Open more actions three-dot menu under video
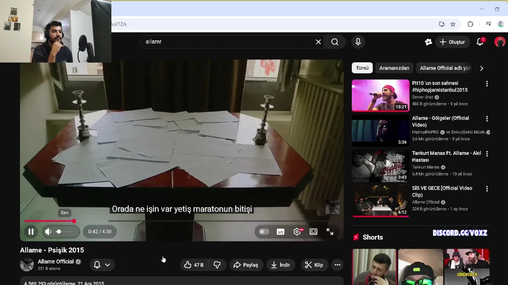508x285 pixels. [x=337, y=265]
